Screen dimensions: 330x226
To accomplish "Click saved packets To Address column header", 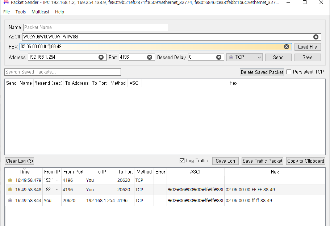I will [77, 83].
